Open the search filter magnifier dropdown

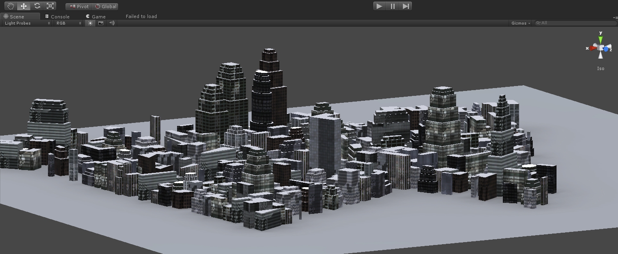pos(538,23)
